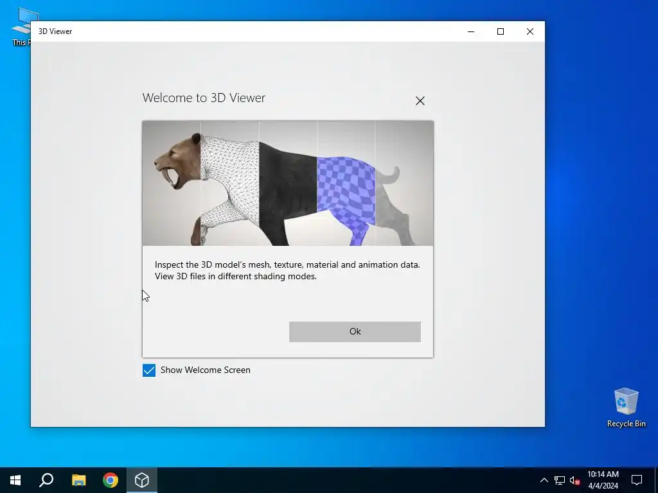Open taskbar search magnifier icon
Image resolution: width=658 pixels, height=493 pixels.
pyautogui.click(x=46, y=480)
